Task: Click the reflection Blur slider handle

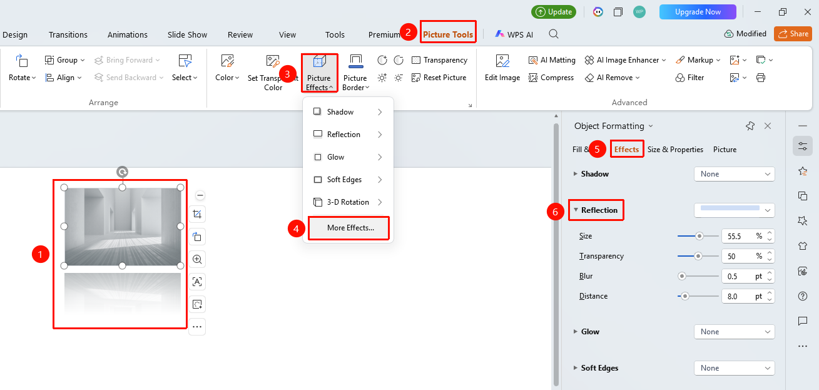Action: pos(682,276)
